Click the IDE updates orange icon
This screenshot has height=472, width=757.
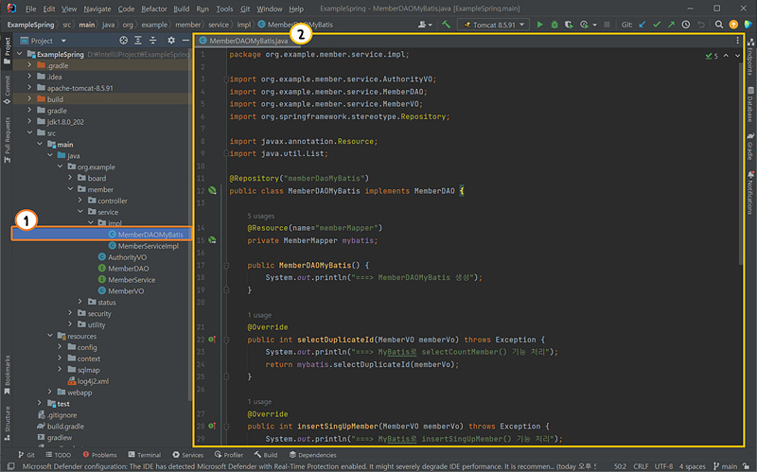[733, 25]
